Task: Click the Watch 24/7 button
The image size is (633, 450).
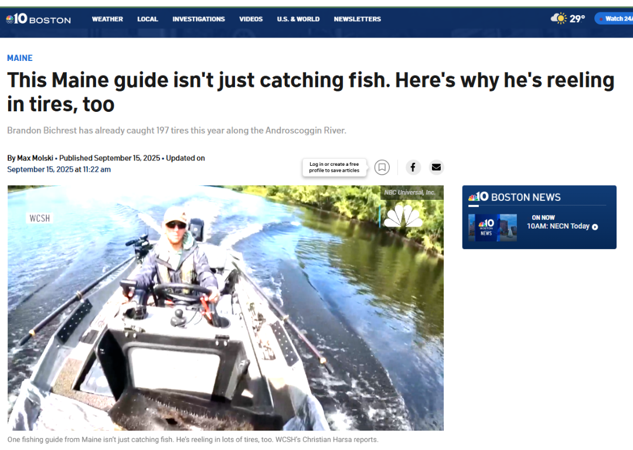Action: (x=614, y=19)
